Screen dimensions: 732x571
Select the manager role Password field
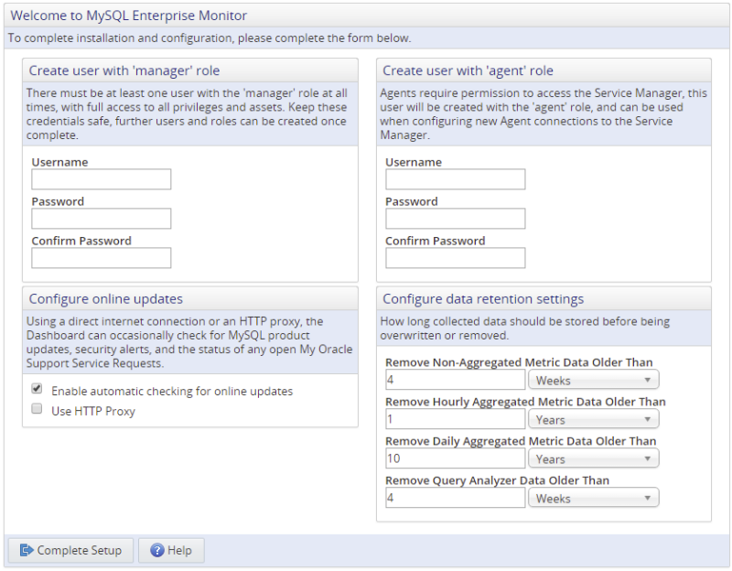102,219
